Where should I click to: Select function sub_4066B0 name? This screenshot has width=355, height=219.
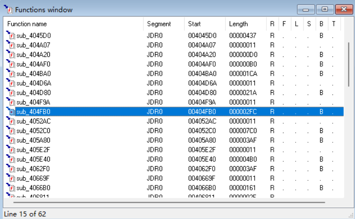(x=33, y=188)
